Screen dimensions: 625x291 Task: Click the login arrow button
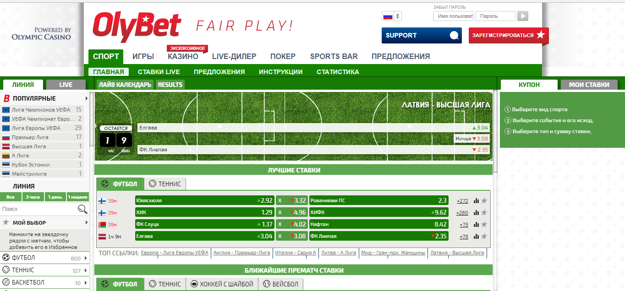523,16
